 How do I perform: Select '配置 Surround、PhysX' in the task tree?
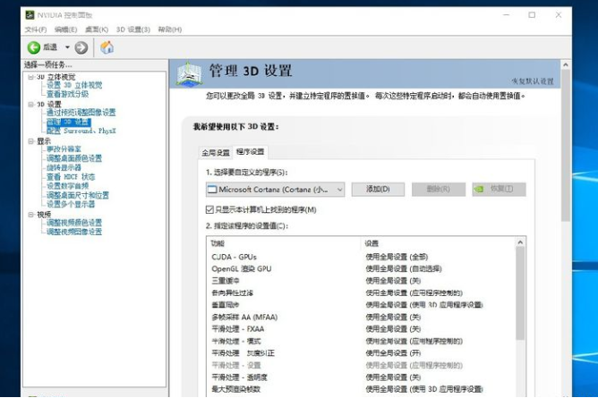81,131
